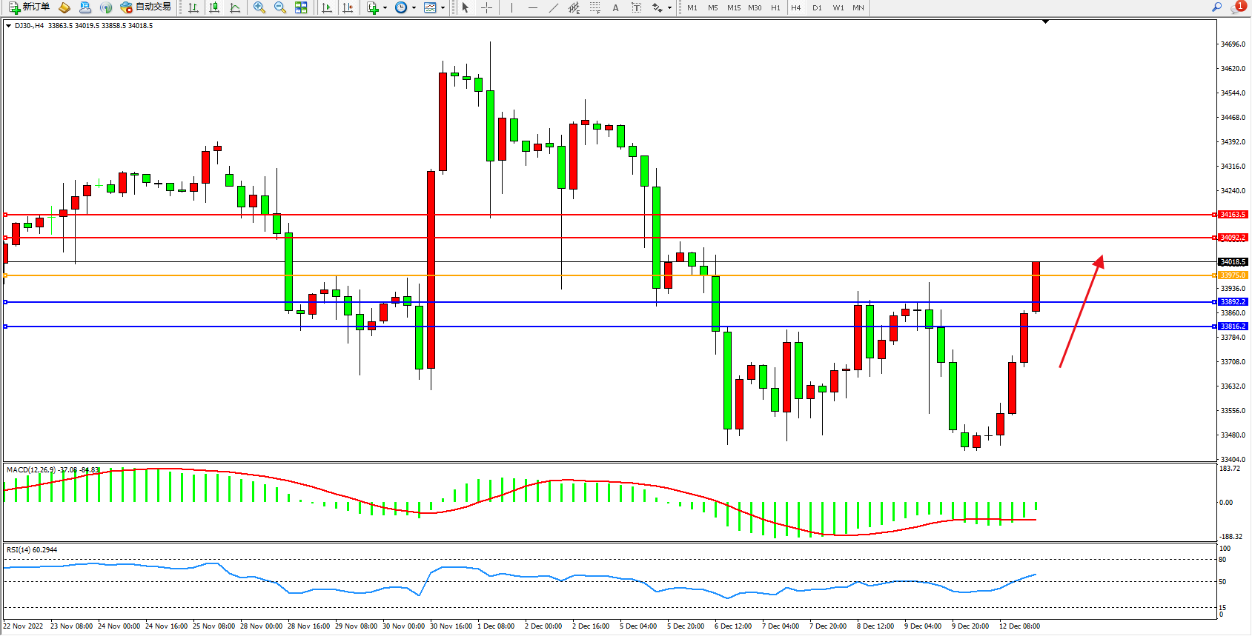1252x636 pixels.
Task: Click the New Order (新订单) button
Action: click(x=30, y=7)
